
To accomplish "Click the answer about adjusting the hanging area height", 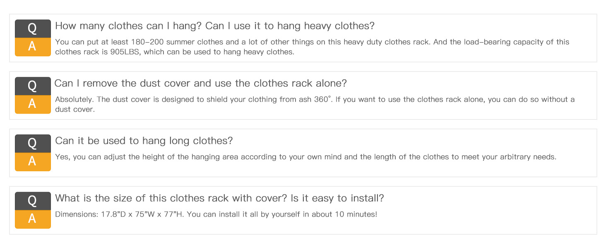I will click(305, 157).
